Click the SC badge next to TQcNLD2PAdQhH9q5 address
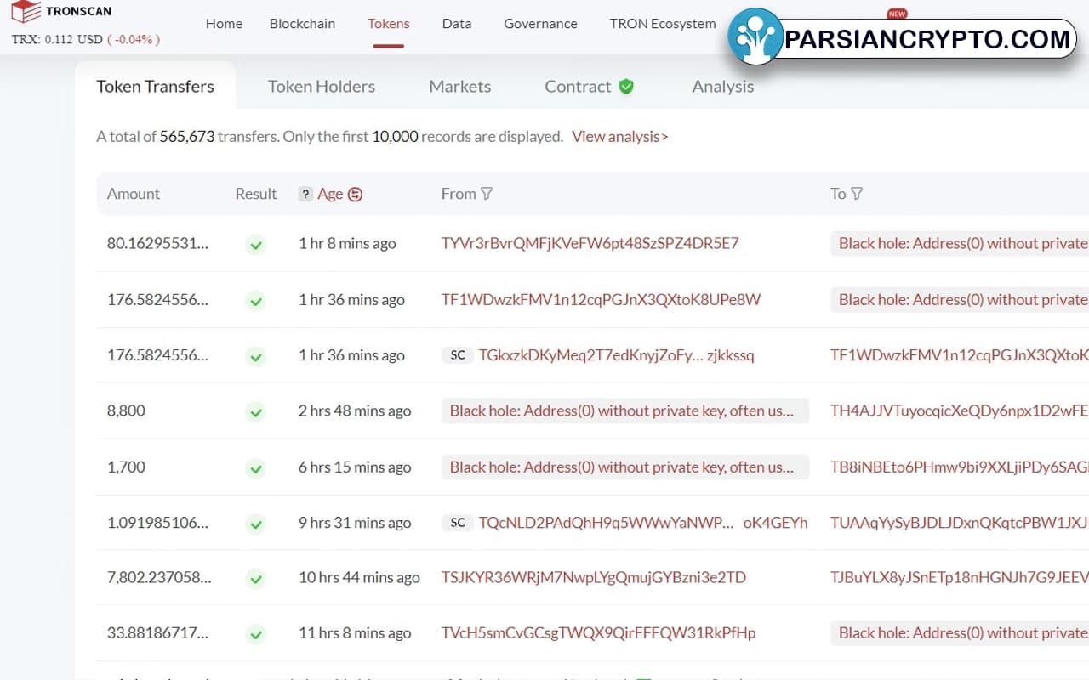The image size is (1089, 680). 458,523
